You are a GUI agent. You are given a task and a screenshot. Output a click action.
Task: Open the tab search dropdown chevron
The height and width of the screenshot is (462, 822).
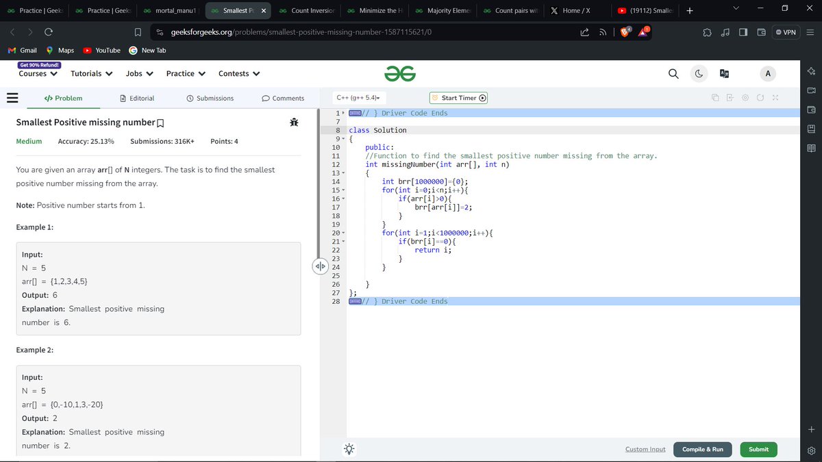pos(735,10)
